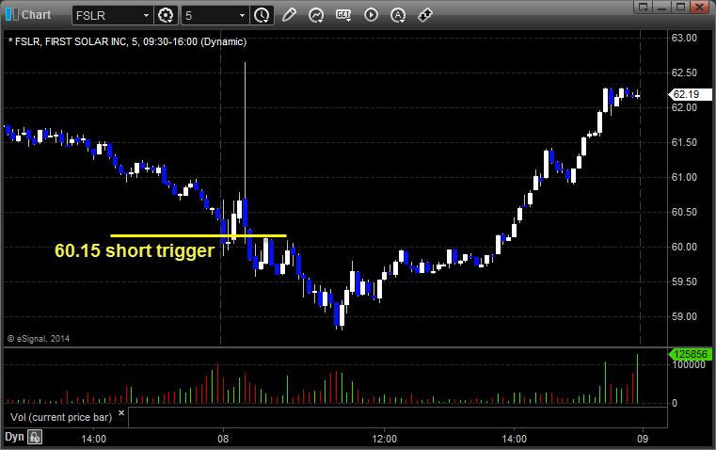Click the trade arrows icon

(425, 15)
